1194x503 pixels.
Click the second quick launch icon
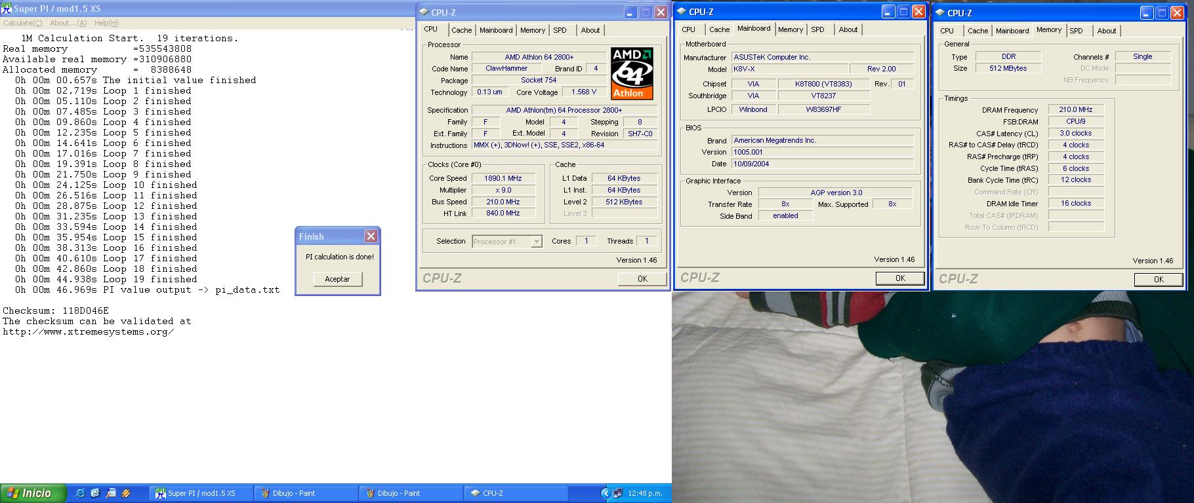[95, 493]
